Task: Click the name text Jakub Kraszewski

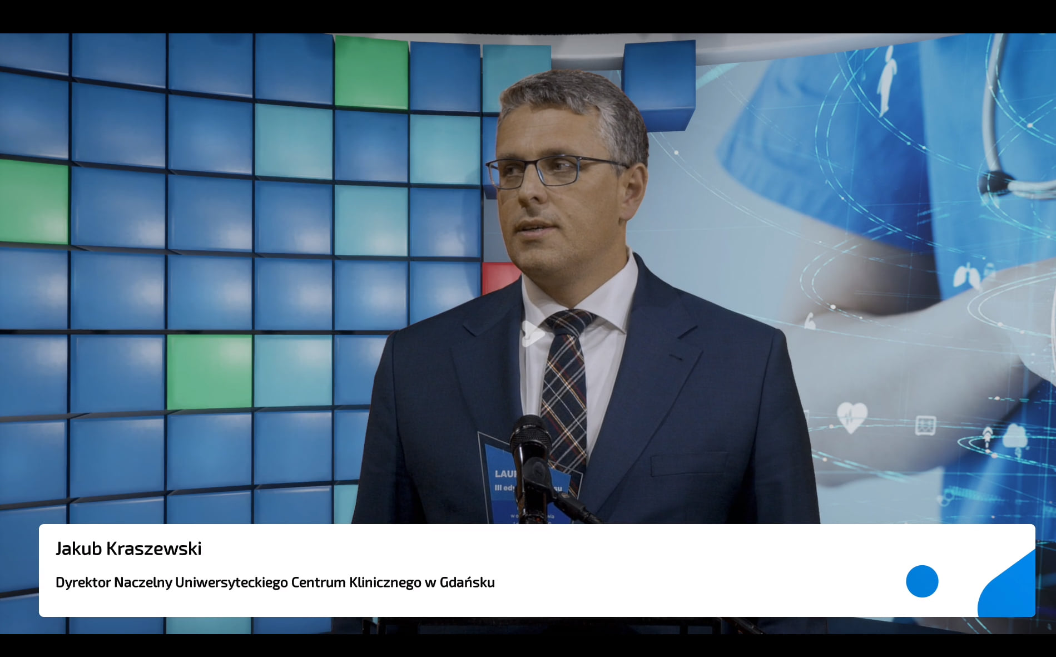Action: pos(128,549)
